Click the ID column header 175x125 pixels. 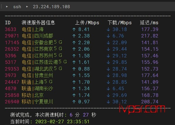8,23
